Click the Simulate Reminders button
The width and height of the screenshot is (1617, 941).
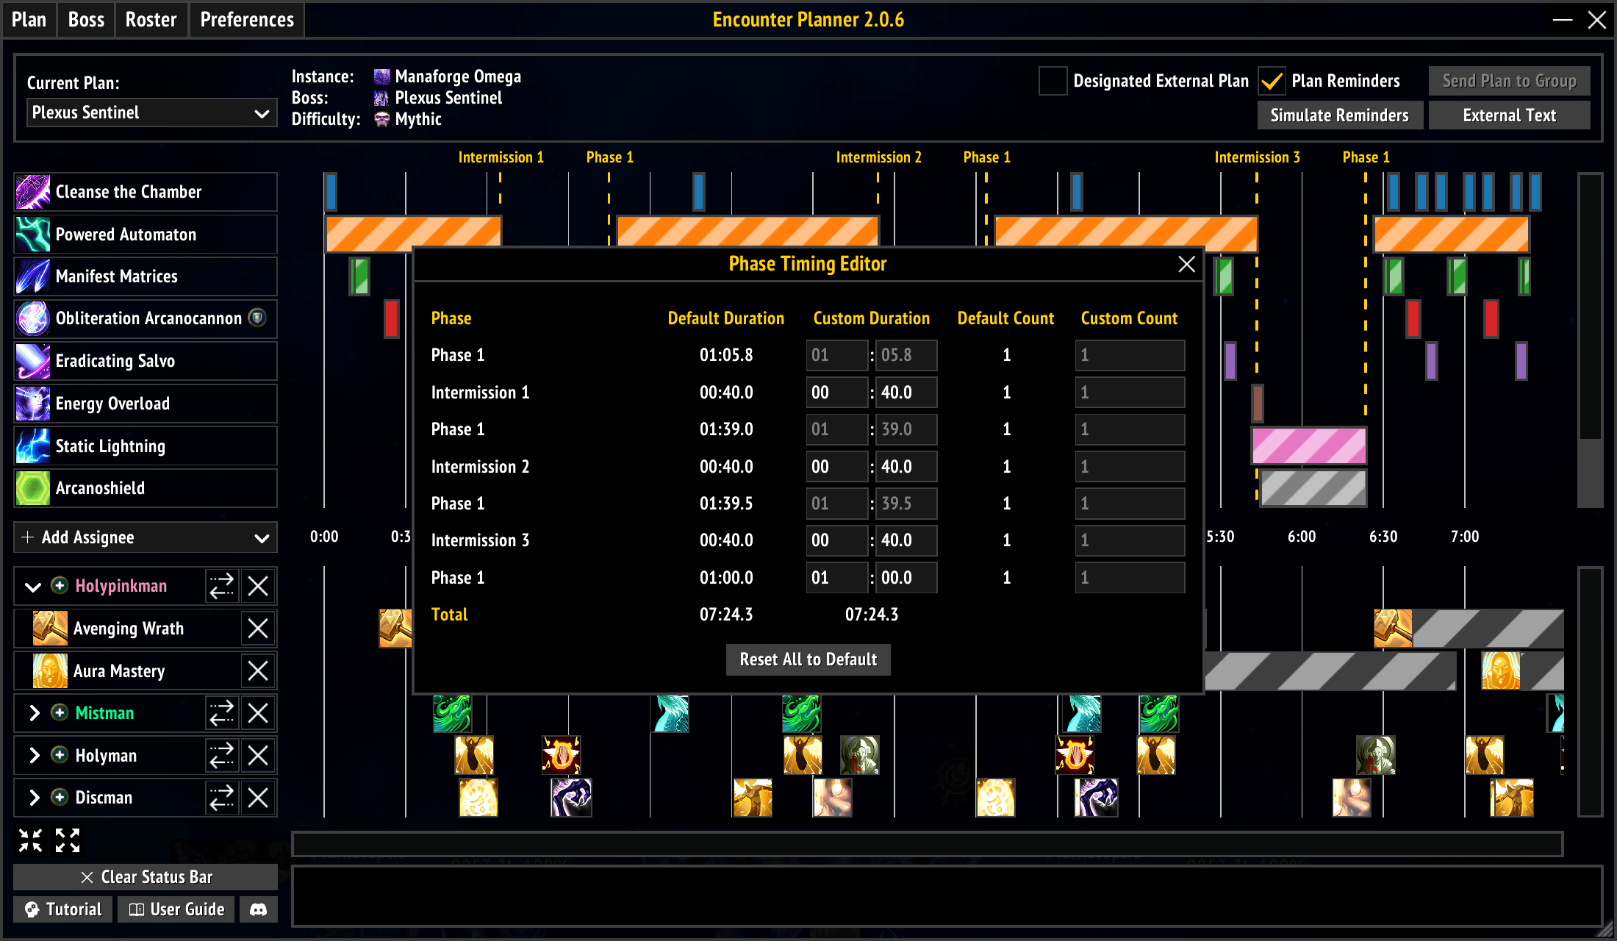coord(1339,115)
